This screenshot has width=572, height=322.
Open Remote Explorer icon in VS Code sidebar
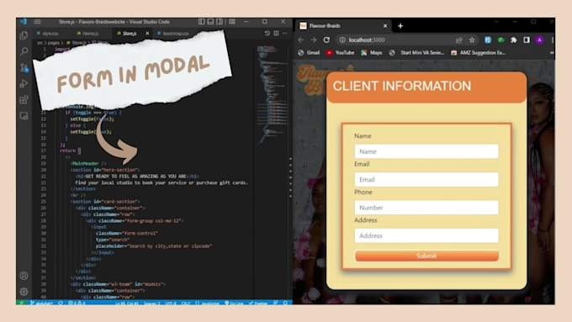pyautogui.click(x=24, y=116)
